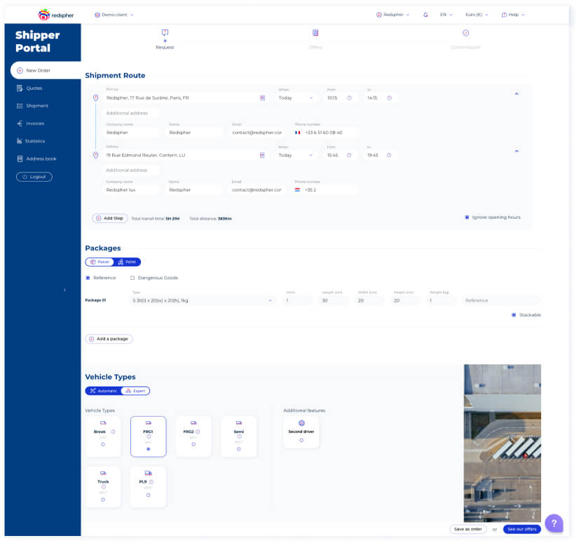Click delivery location pin icon
The width and height of the screenshot is (579, 543).
click(95, 155)
